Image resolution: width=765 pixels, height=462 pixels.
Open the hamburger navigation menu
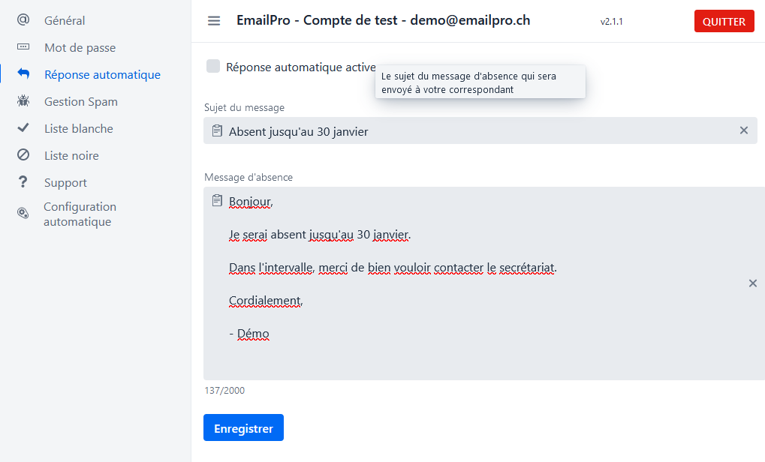tap(214, 20)
